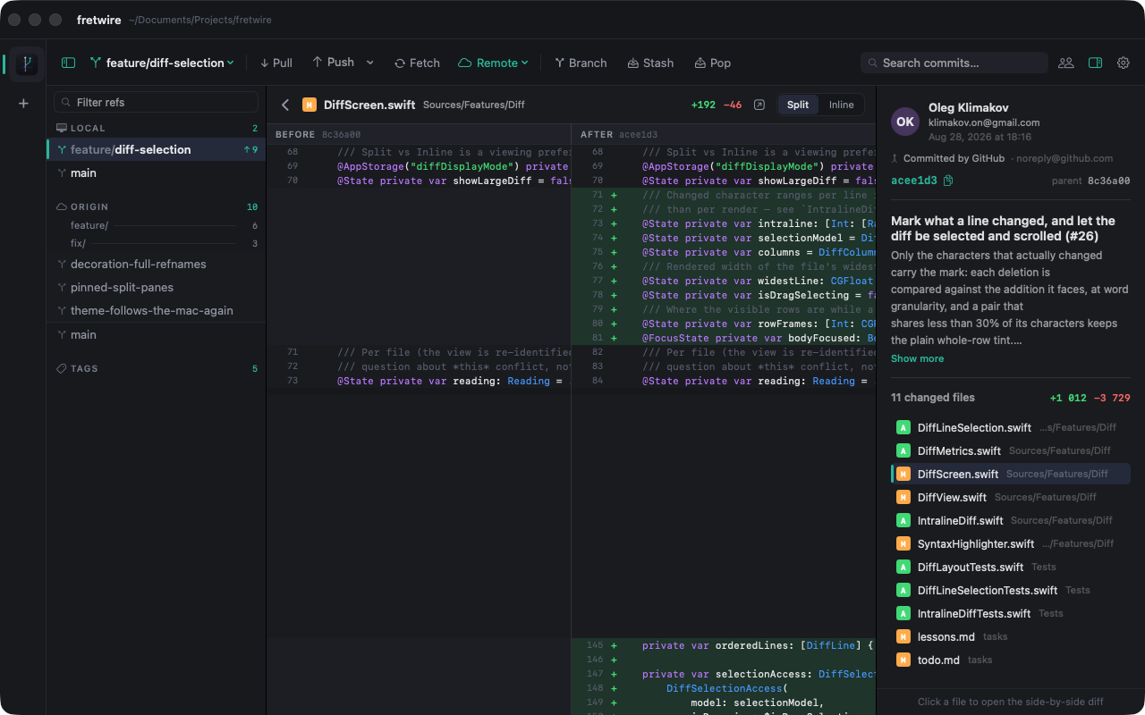1145x715 pixels.
Task: Switch diff to Inline view
Action: click(841, 105)
